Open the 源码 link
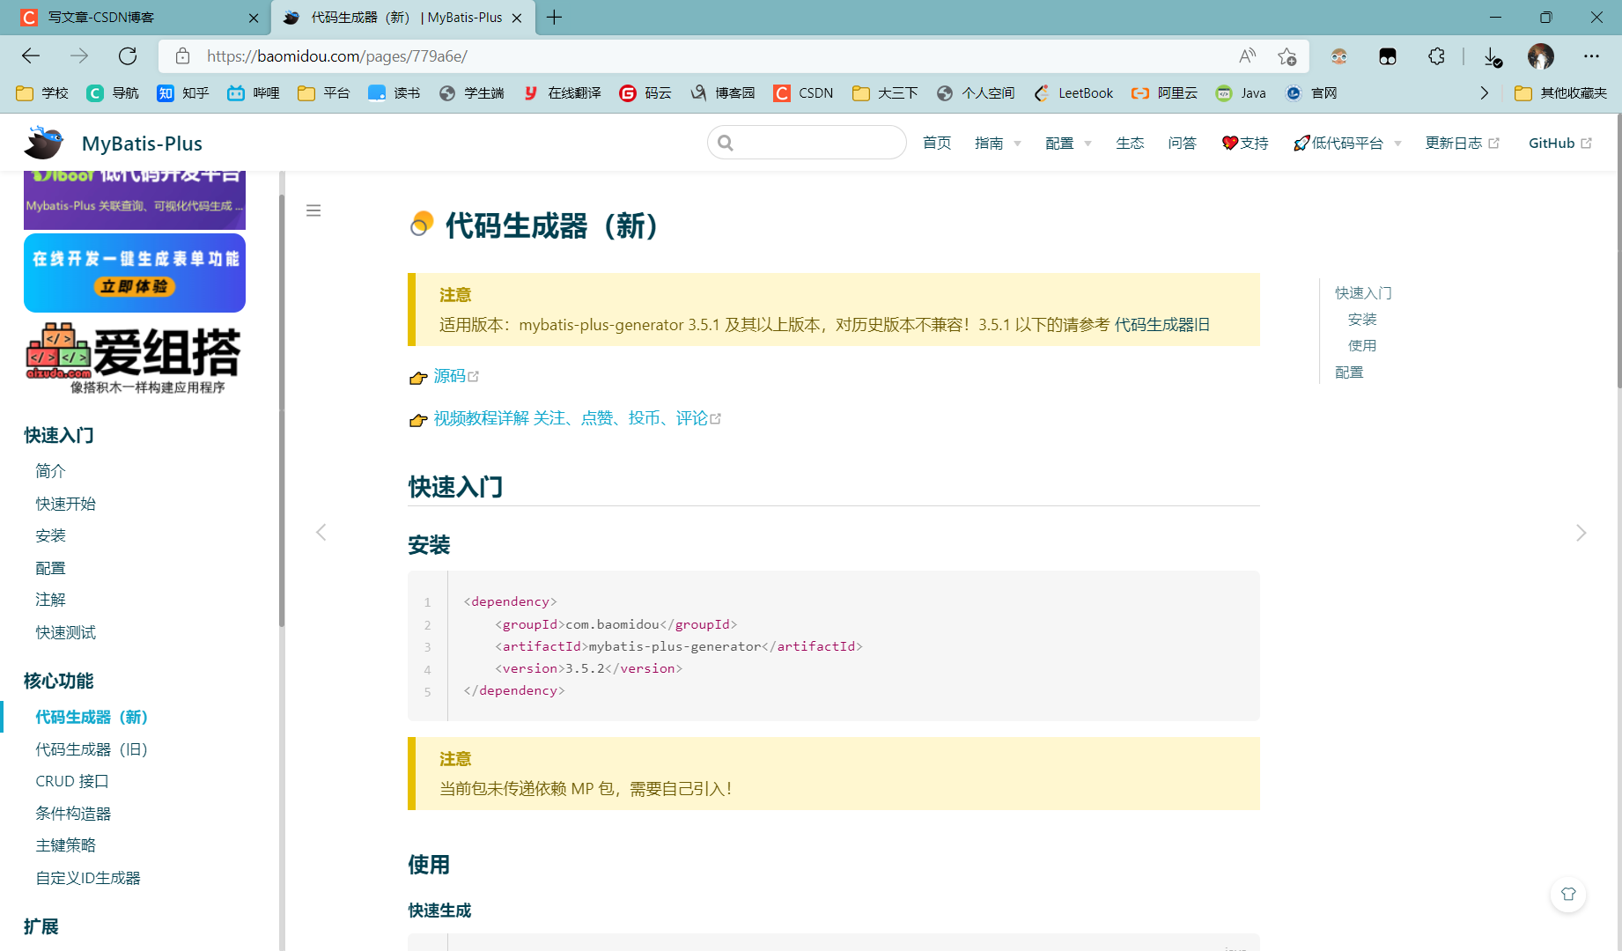 pos(456,376)
